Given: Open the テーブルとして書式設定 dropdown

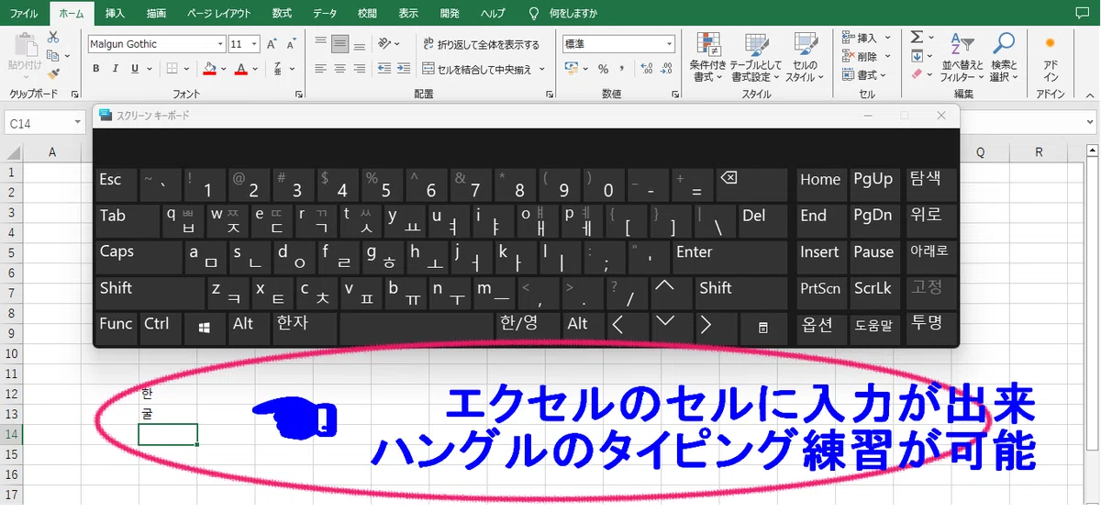Looking at the screenshot, I should (756, 56).
